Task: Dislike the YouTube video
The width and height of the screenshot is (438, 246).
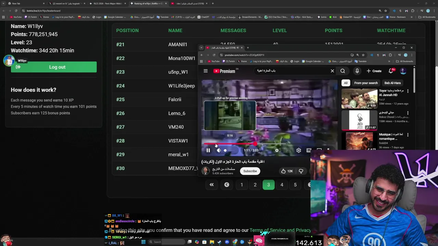Action: click(301, 171)
